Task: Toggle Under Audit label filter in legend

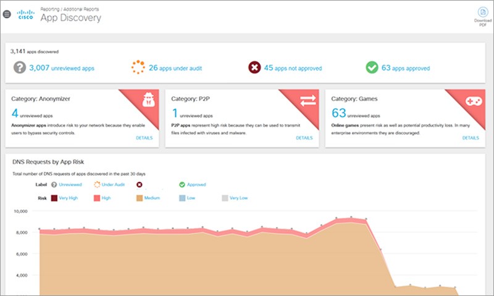Action: click(109, 184)
